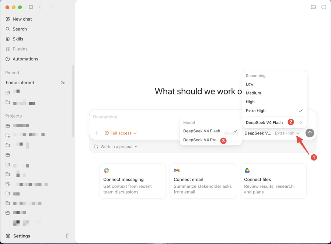The image size is (331, 244).
Task: Select Medium reasoning level
Action: (x=275, y=93)
